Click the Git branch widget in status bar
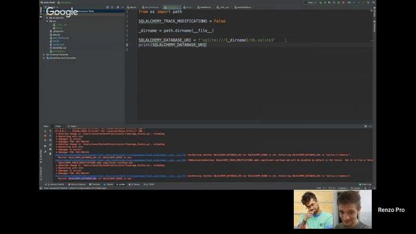 tap(356, 188)
